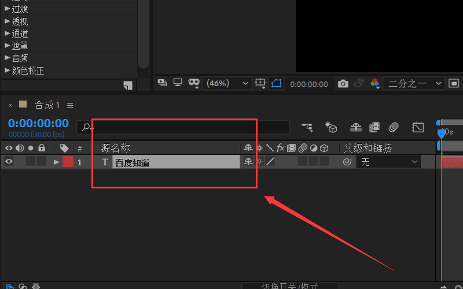Open grid and guide options icon

[x=260, y=83]
